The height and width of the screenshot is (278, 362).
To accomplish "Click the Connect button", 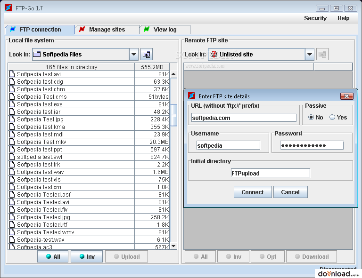I will (253, 192).
